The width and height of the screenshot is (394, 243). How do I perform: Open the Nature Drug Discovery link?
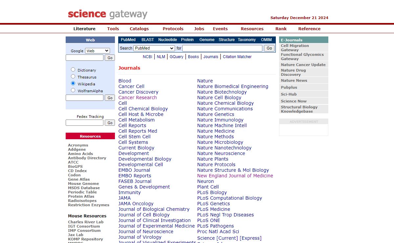point(293,72)
